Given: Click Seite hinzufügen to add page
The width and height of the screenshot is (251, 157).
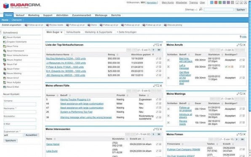Looking at the screenshot, I should [127, 32].
